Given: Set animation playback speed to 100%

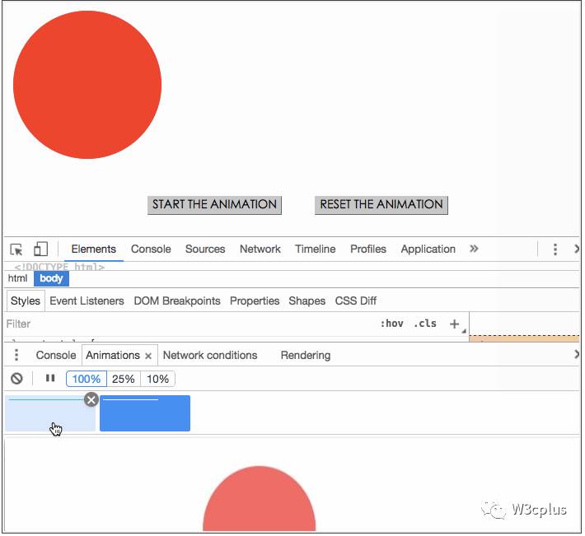Looking at the screenshot, I should (87, 379).
